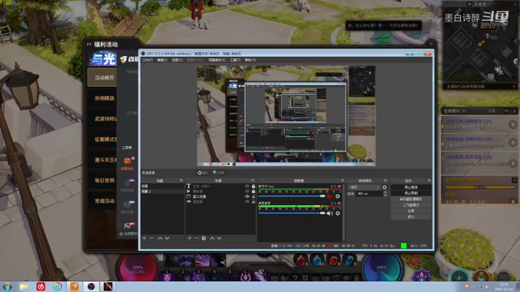Open the 帮助(H) menu in OBS
The image size is (520, 292).
click(x=250, y=60)
